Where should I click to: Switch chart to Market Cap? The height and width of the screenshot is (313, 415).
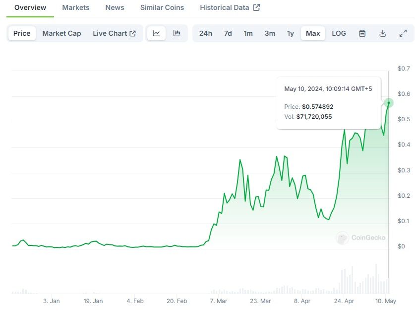(x=61, y=33)
